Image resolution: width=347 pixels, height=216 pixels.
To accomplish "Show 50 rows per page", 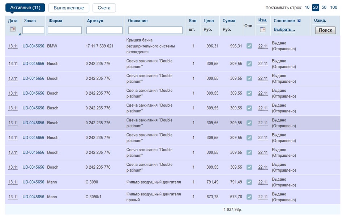I will [324, 8].
